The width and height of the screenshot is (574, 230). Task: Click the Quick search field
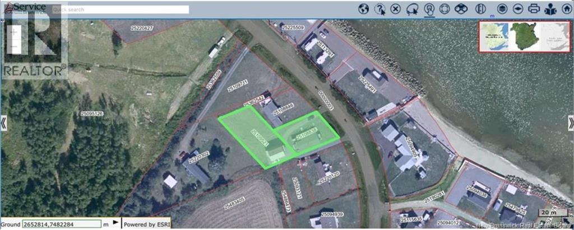click(x=120, y=10)
